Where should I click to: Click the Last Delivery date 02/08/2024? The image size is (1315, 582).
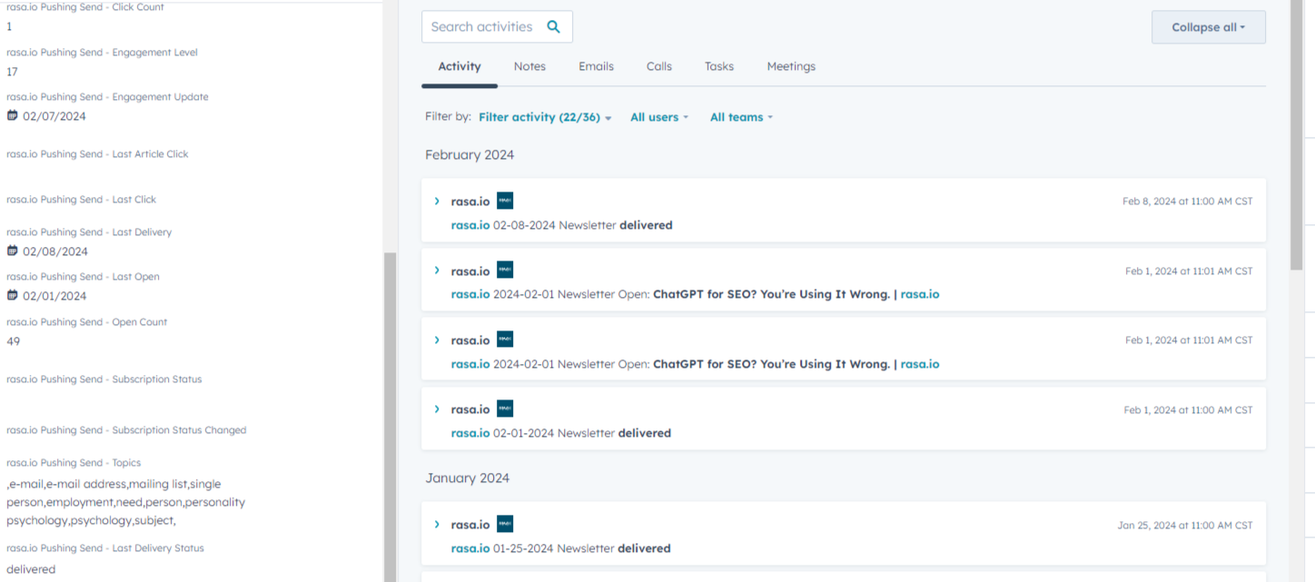point(55,252)
